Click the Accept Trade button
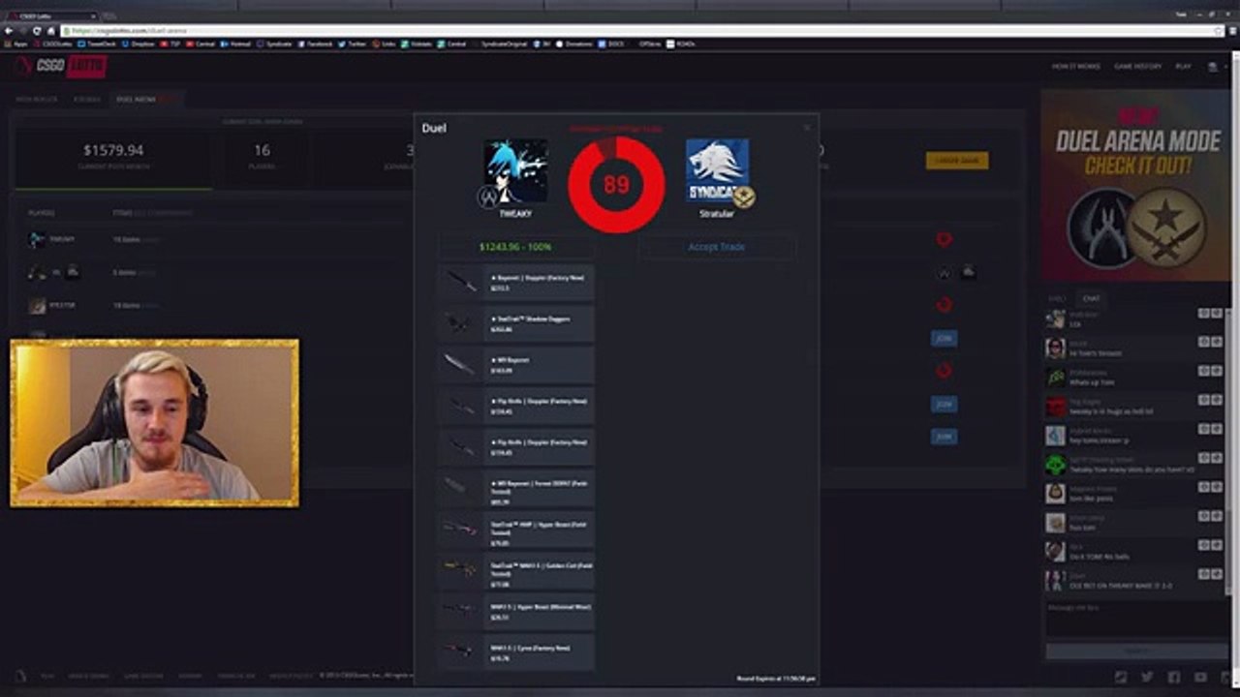This screenshot has width=1240, height=697. click(x=717, y=247)
